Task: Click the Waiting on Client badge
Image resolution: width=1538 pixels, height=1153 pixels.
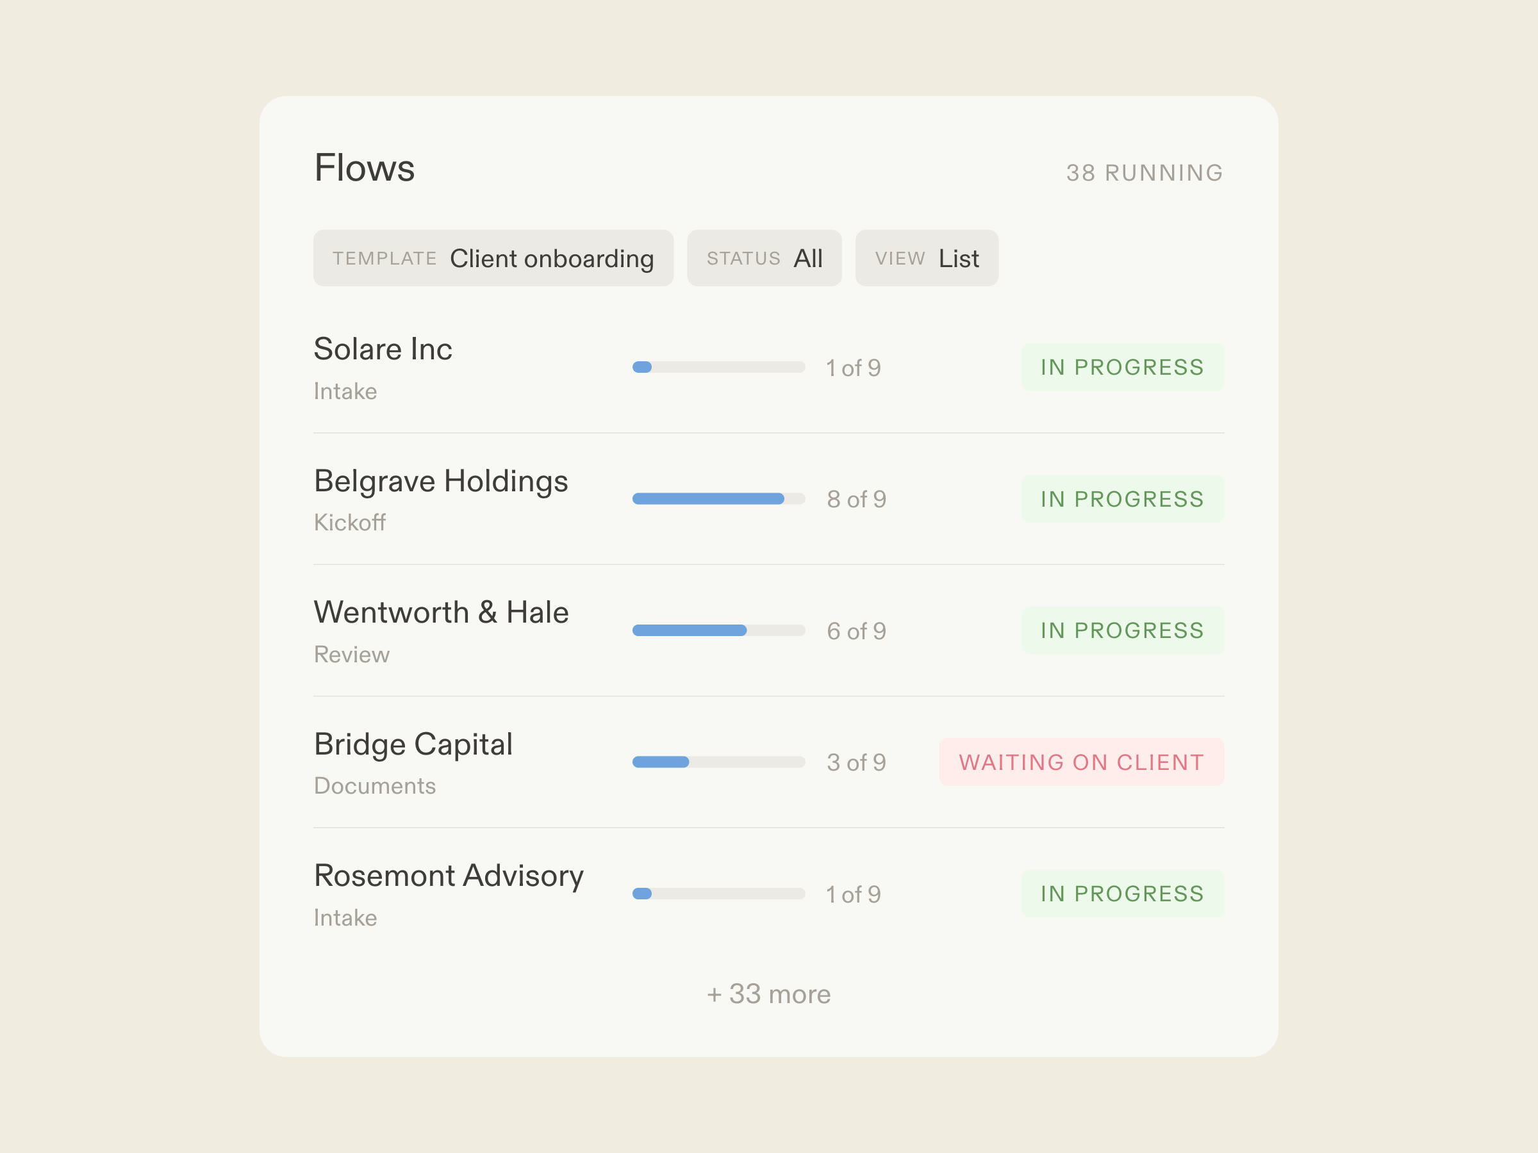Action: click(1081, 762)
